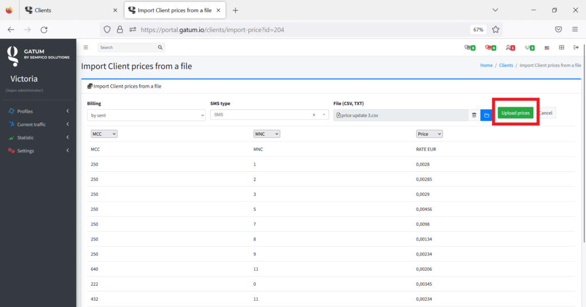586x307 pixels.
Task: Close the Clients browser tab
Action: click(115, 10)
